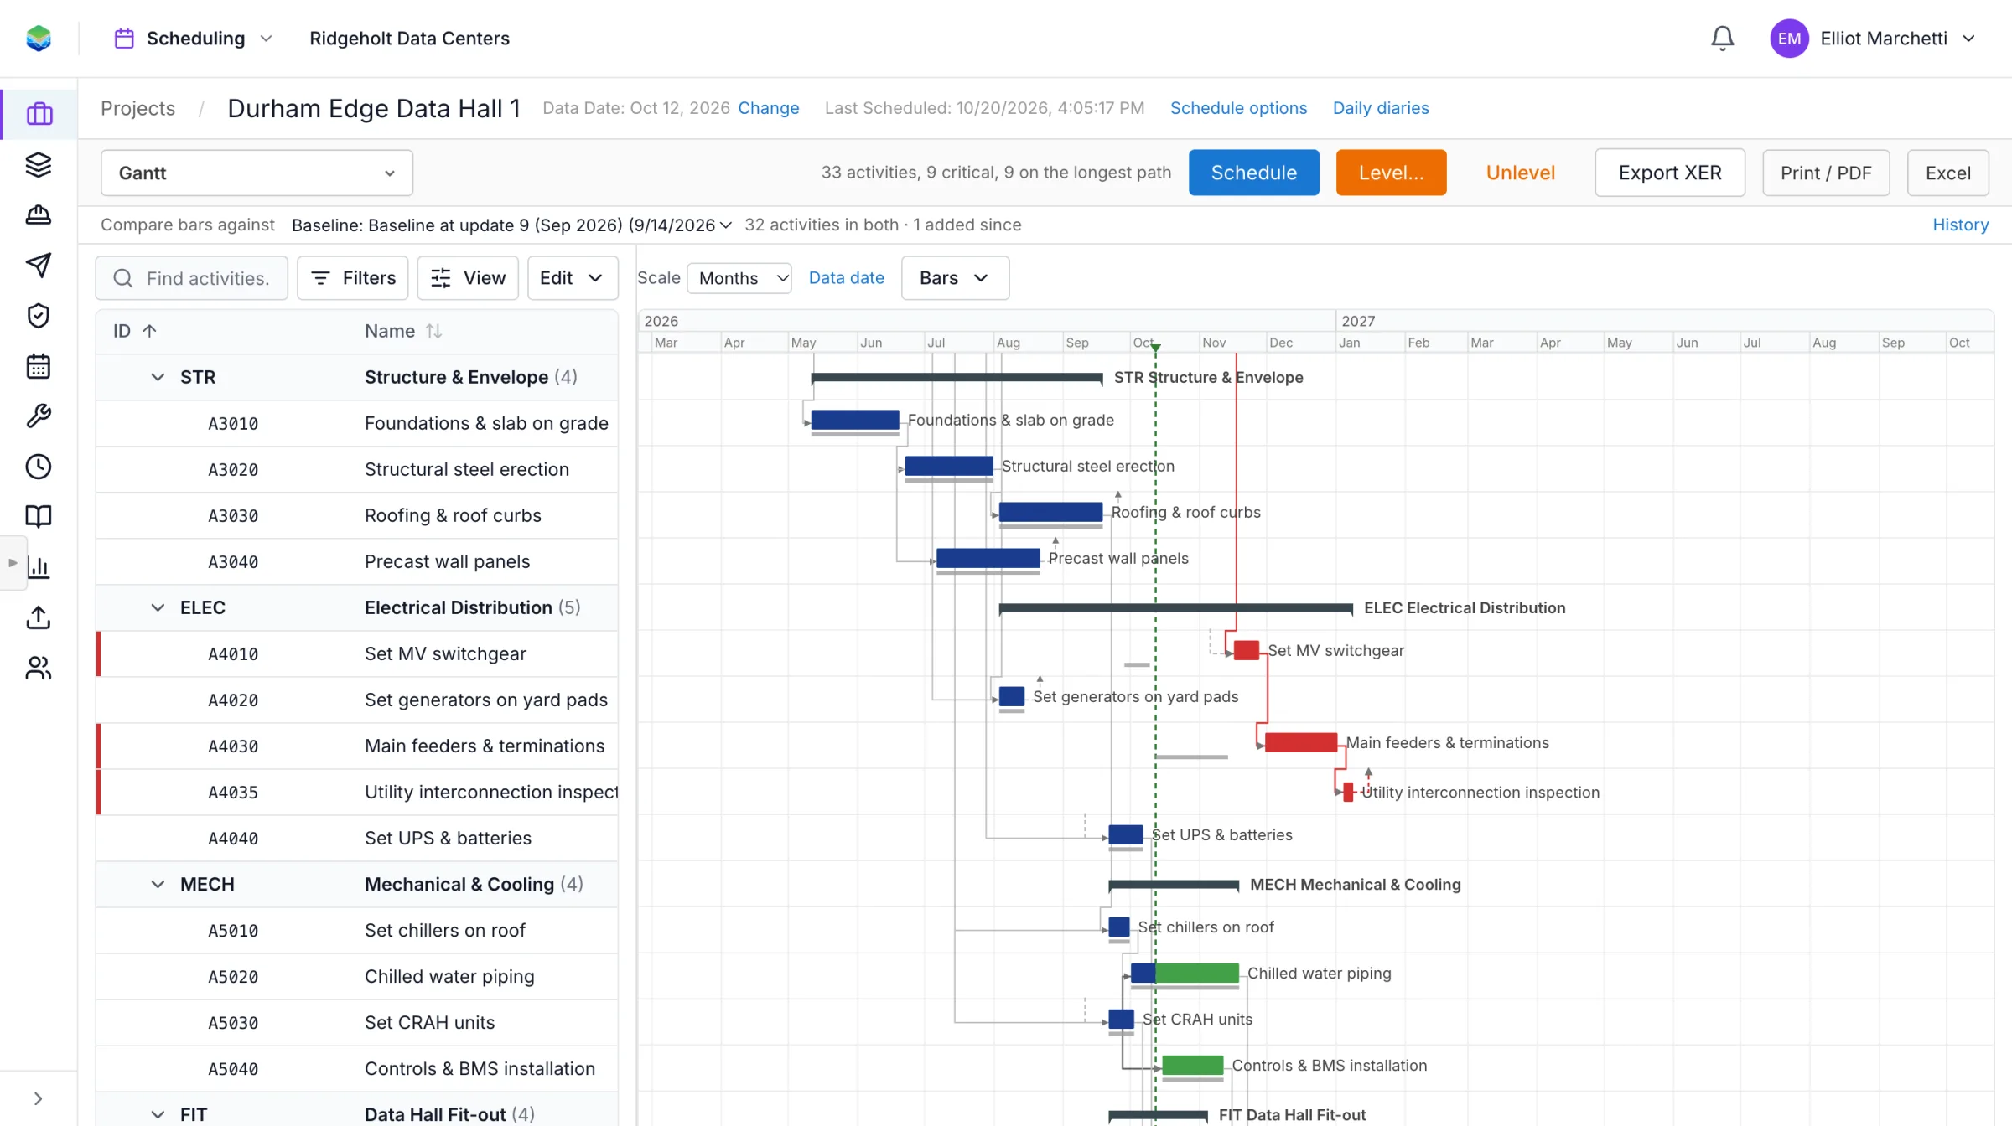Open Schedule options link
2012x1126 pixels.
coord(1238,108)
